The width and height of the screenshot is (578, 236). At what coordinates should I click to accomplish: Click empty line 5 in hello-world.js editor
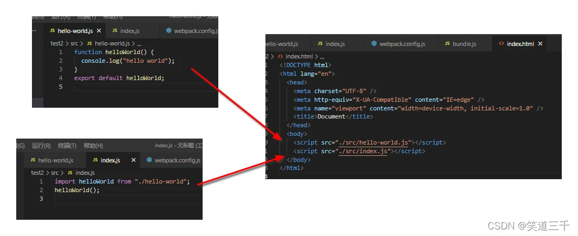(146, 87)
